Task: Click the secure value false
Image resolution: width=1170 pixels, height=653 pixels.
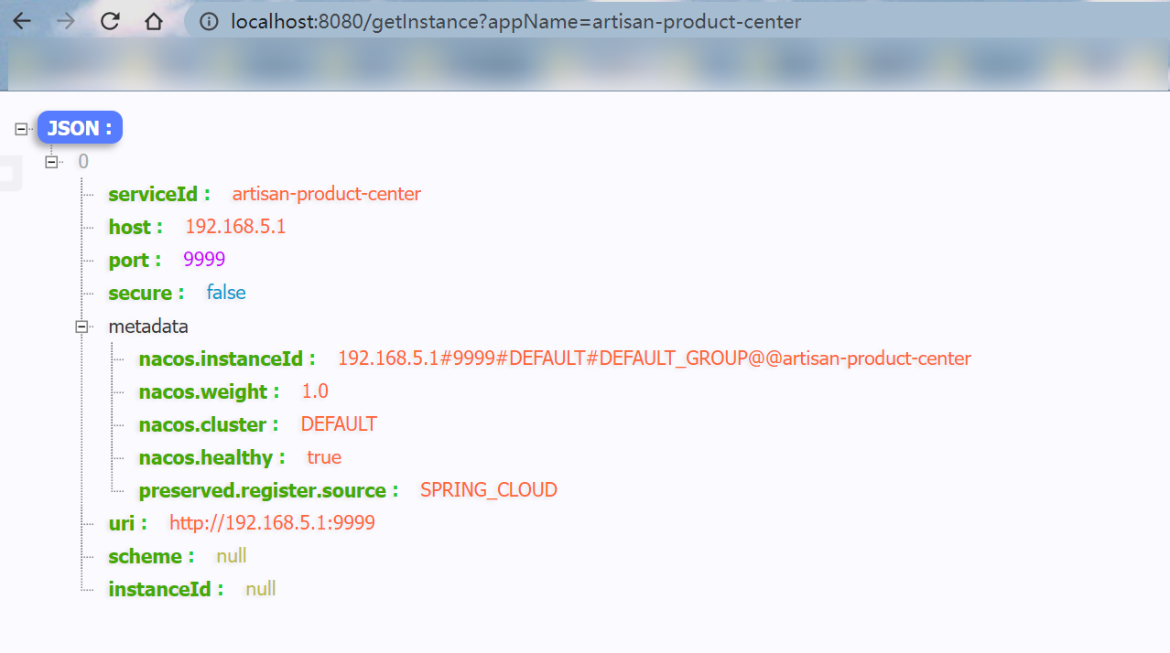Action: point(226,293)
